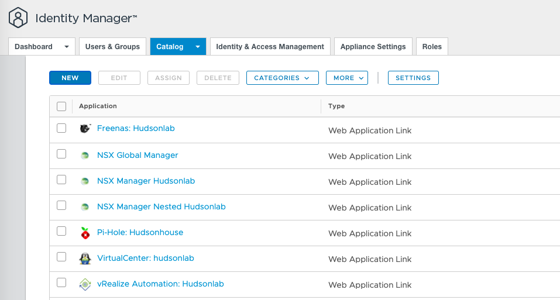Click the NSX Global Manager app icon
The height and width of the screenshot is (300, 560).
[x=85, y=156]
